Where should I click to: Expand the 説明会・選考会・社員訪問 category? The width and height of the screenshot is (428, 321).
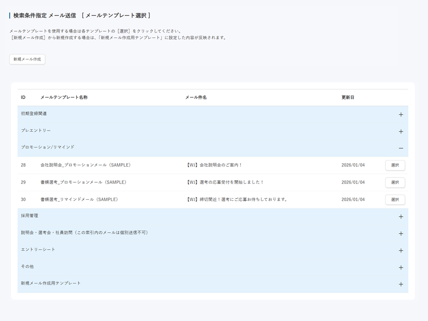[401, 233]
